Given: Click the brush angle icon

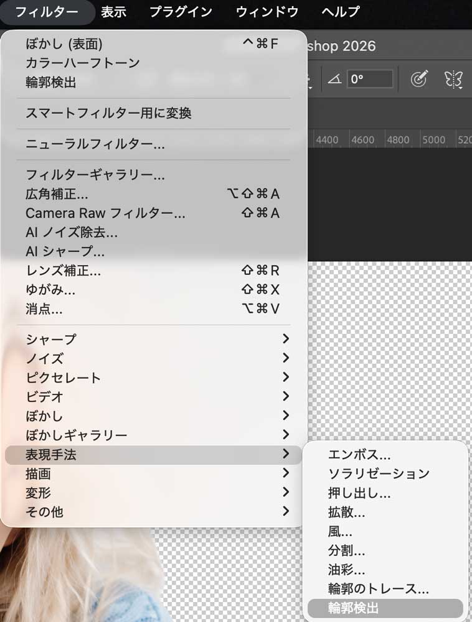Looking at the screenshot, I should tap(334, 79).
